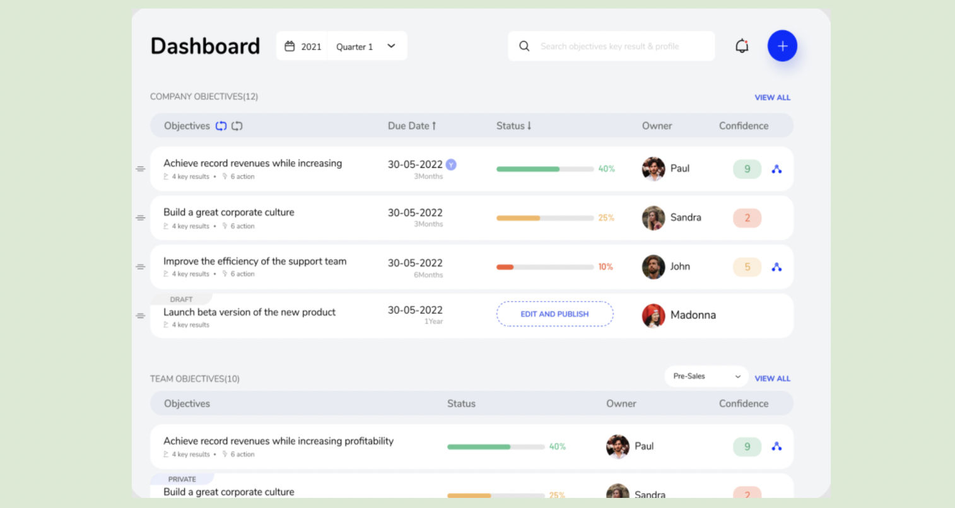Click '6 action' under Team Objectives profitability row
The image size is (955, 508).
(243, 454)
